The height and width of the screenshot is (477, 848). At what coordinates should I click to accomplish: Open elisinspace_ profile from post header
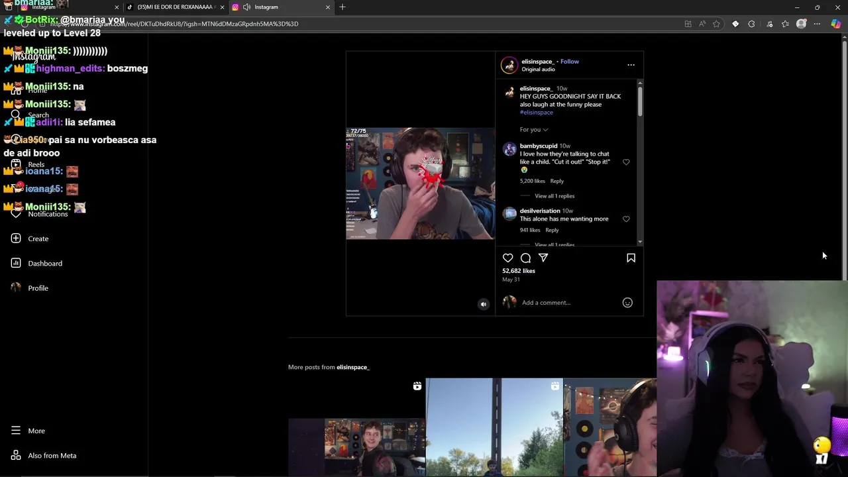537,62
